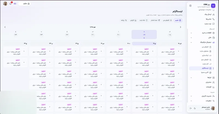The image size is (219, 114).
Task: Click the sidebar vertical scrollbar
Action: (188, 65)
